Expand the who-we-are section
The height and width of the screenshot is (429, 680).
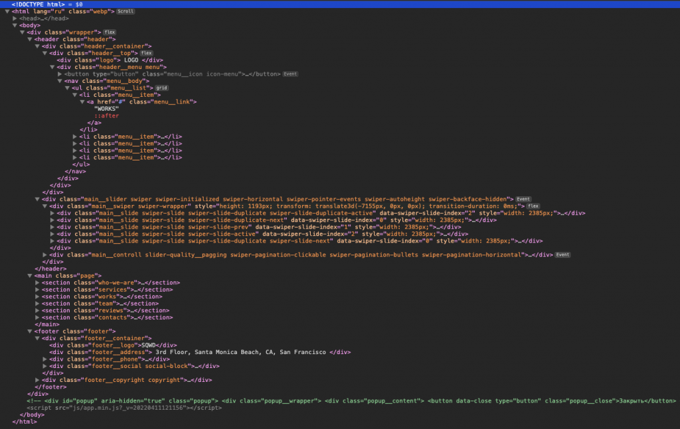click(37, 282)
